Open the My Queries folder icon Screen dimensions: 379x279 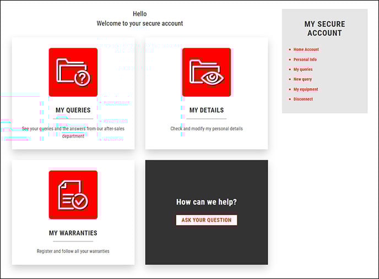tap(73, 72)
